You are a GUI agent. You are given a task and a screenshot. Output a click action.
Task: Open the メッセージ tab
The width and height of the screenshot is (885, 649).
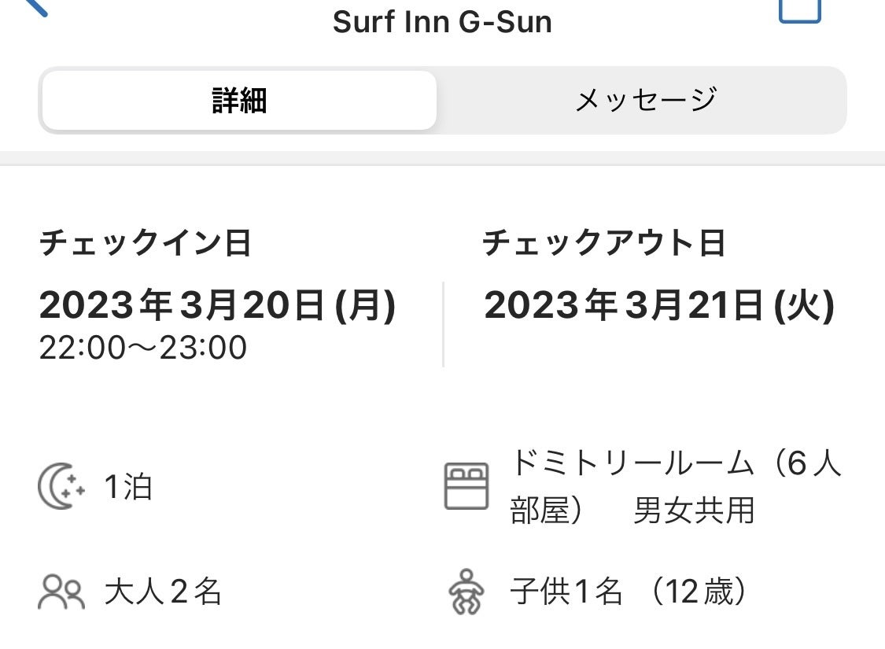tap(645, 101)
